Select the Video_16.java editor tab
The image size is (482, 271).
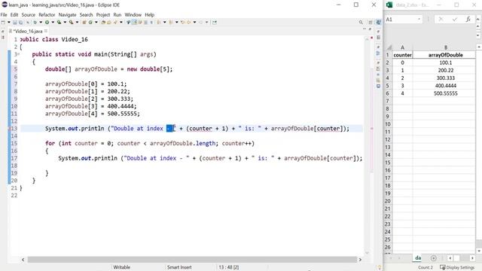[x=28, y=31]
